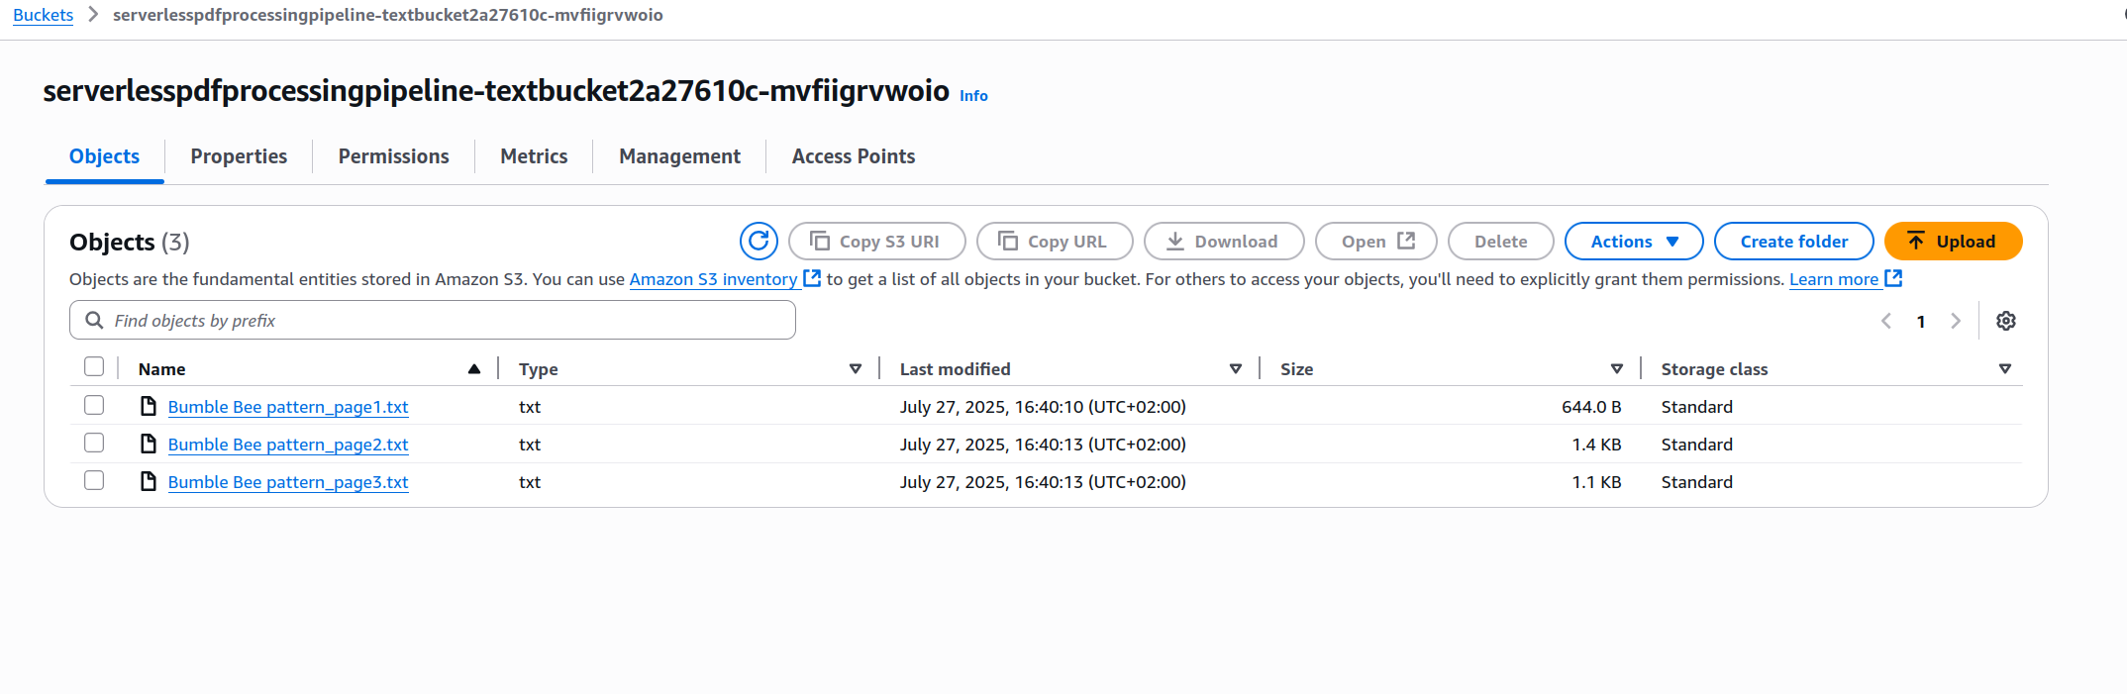Image resolution: width=2127 pixels, height=694 pixels.
Task: Click the bucket name breadcrumb text
Action: point(388,15)
